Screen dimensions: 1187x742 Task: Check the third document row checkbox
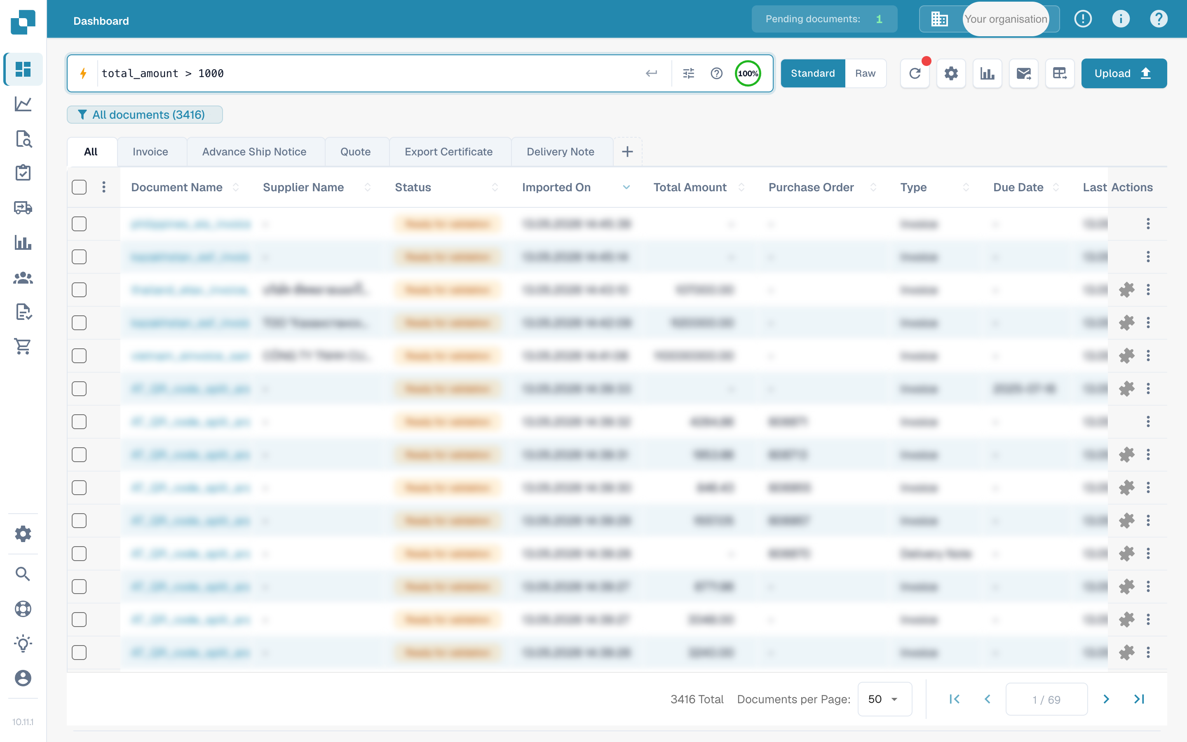[79, 289]
